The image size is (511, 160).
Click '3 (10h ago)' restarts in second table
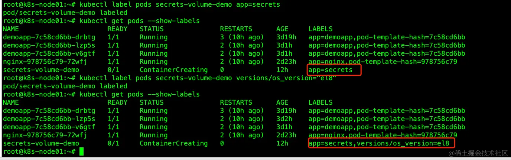click(x=242, y=111)
